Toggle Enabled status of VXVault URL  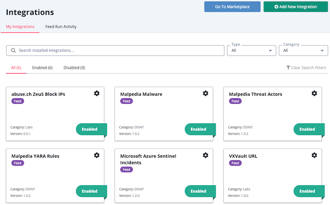[309, 191]
